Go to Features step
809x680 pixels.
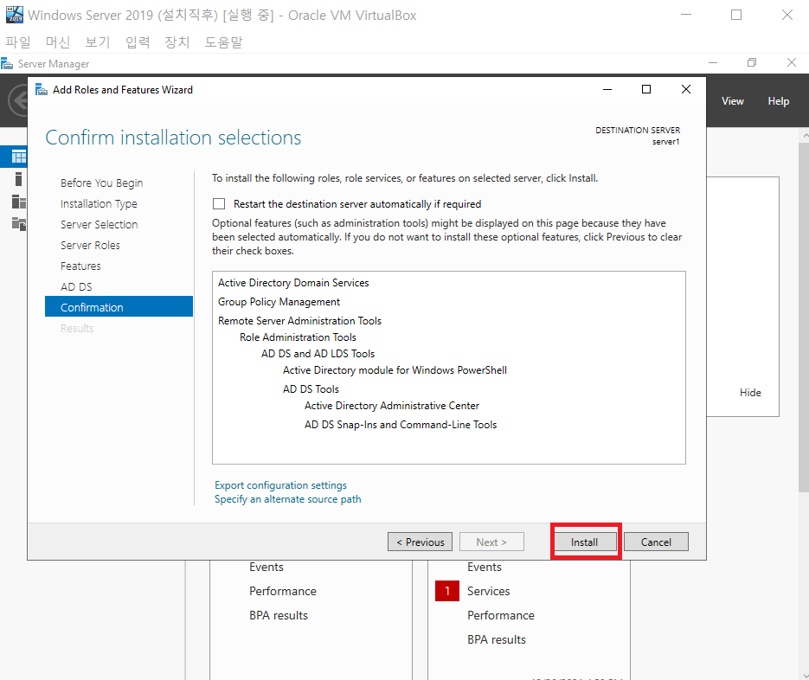80,266
